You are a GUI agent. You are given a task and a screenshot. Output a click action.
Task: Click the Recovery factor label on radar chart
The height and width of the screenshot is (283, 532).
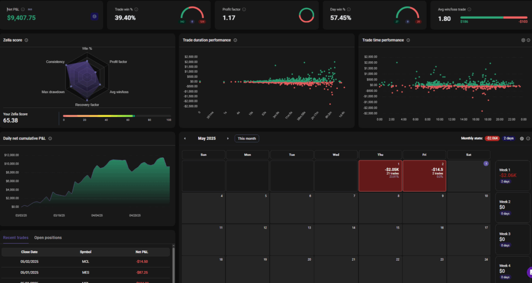[87, 105]
